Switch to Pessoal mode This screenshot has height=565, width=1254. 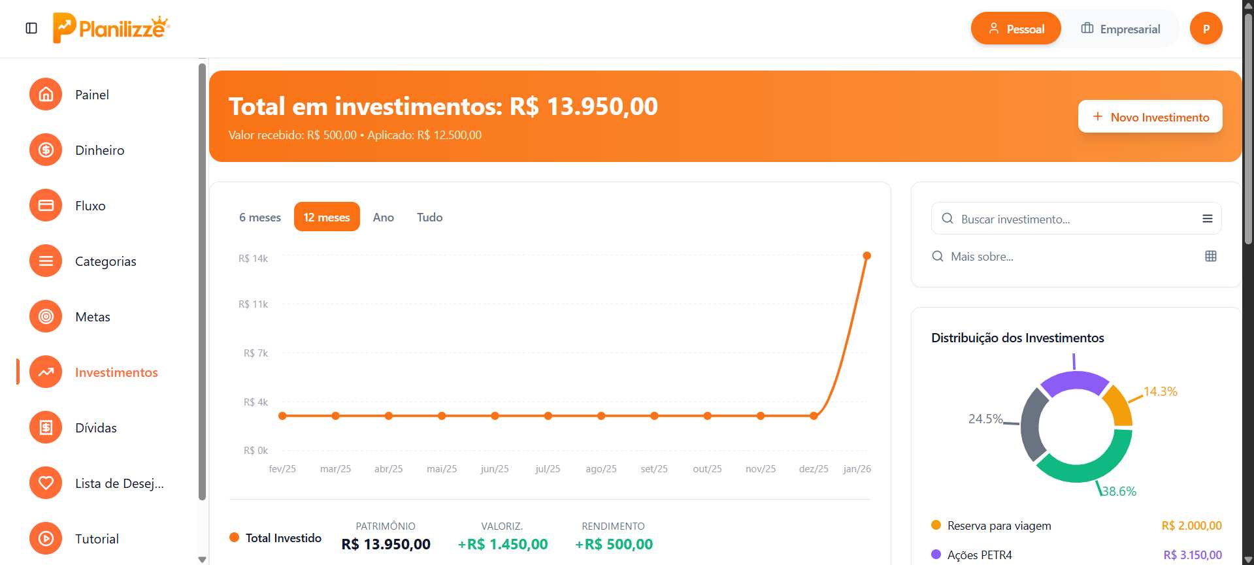click(1015, 29)
